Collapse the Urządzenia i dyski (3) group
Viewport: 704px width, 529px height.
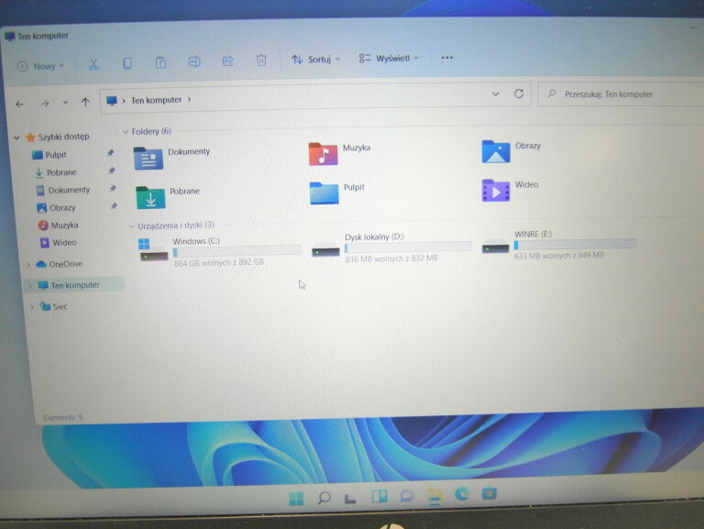click(132, 226)
